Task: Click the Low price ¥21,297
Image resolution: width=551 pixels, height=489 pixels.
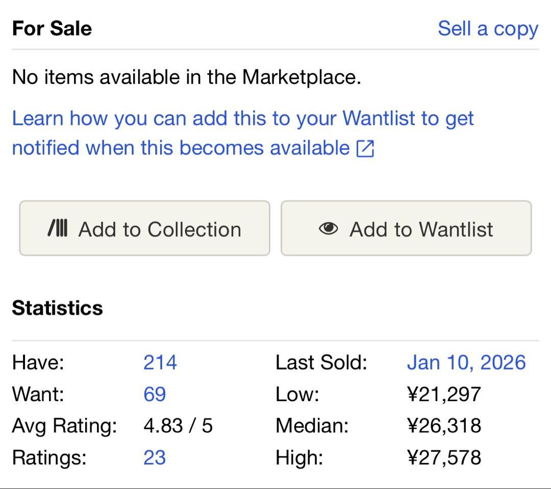Action: [x=443, y=394]
